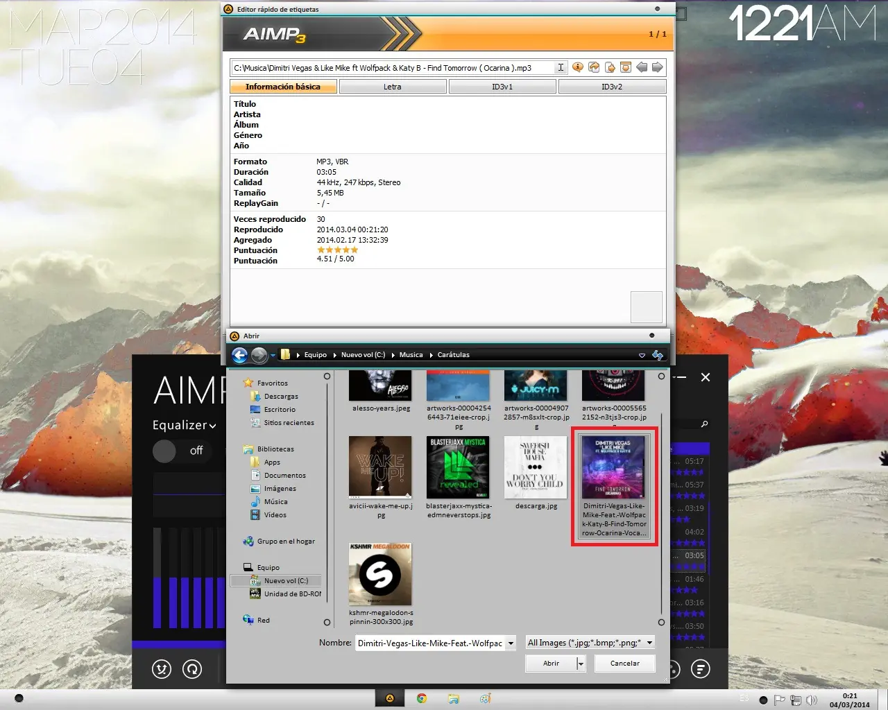
Task: Select Descargas in the navigation pane
Action: click(274, 396)
